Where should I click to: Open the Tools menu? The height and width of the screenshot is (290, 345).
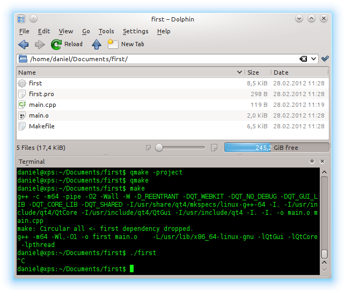106,31
